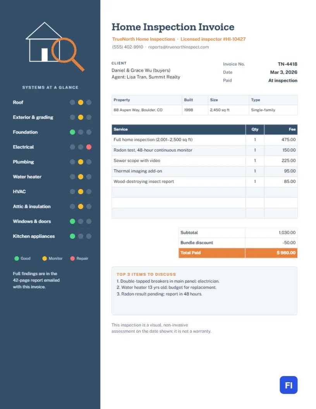Click the SYSTEMS AT A GLANCE heading
Screen dimensions: 316x409
pos(50,88)
